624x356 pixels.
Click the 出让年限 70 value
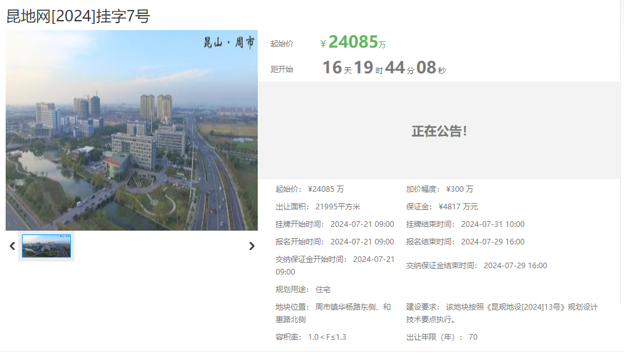(472, 337)
